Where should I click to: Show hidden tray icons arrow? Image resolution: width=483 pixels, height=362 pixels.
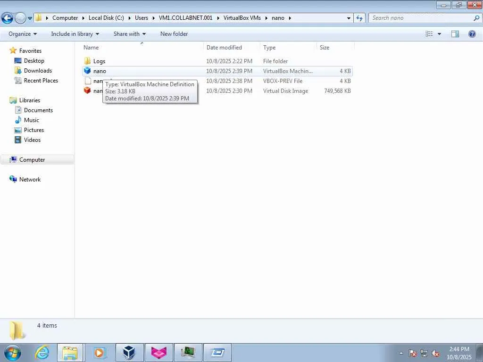[x=401, y=353]
